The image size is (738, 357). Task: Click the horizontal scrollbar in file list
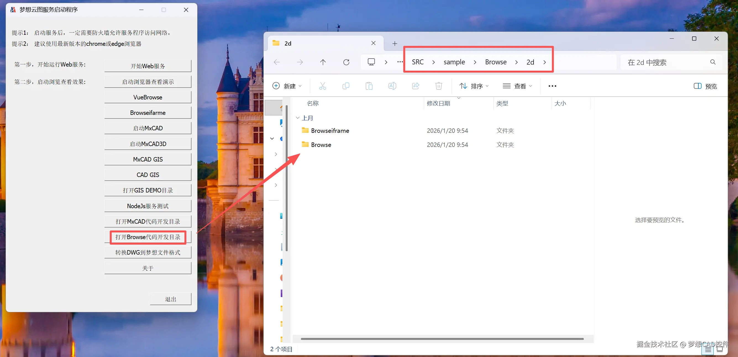point(442,339)
